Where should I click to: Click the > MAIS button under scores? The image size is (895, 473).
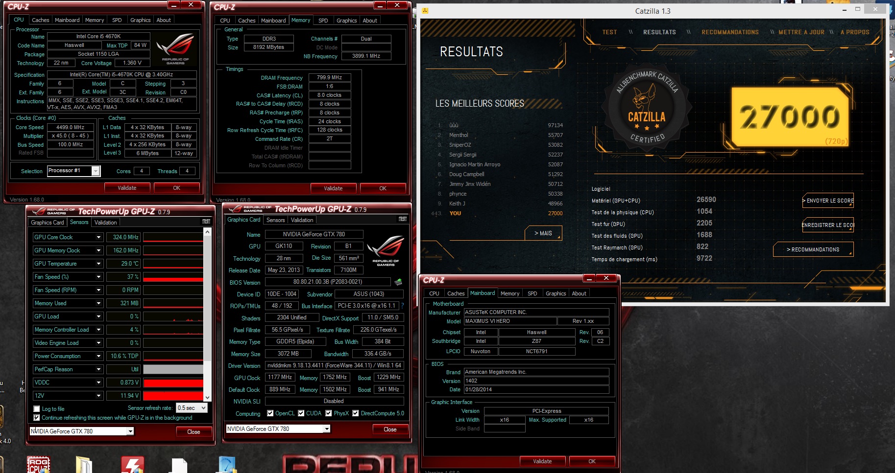[543, 233]
